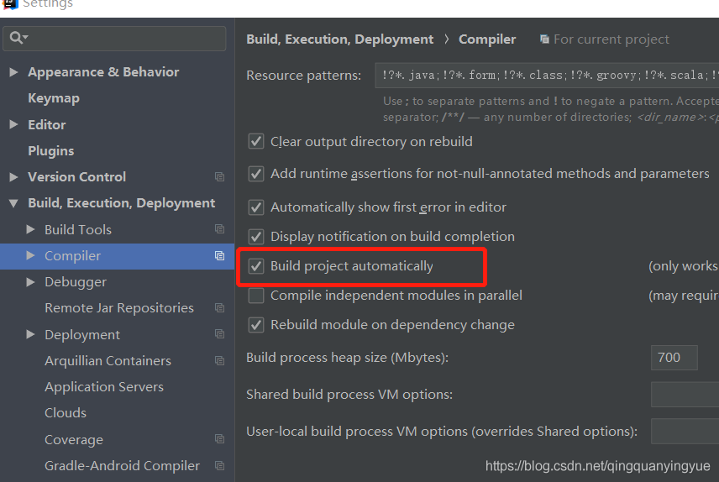Toggle Automatically show first error in editor
This screenshot has height=482, width=719.
256,207
